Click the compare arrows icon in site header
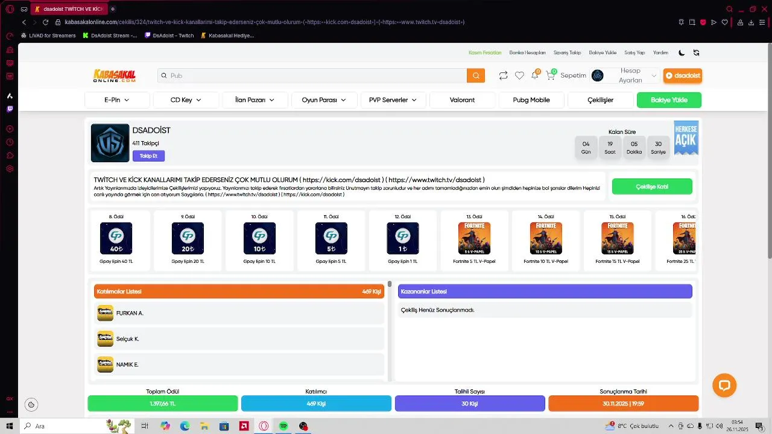The image size is (772, 434). click(x=503, y=75)
